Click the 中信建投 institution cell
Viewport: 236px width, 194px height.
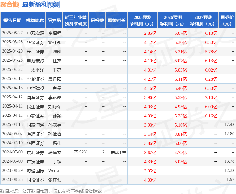click(x=35, y=88)
